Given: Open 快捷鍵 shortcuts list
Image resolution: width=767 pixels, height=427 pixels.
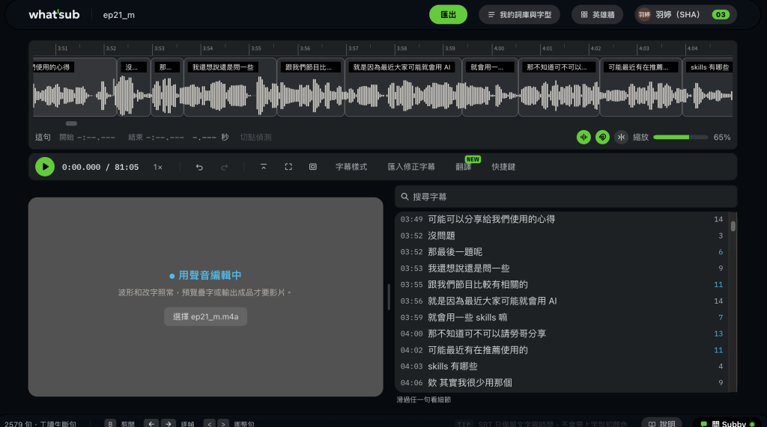Looking at the screenshot, I should tap(503, 167).
